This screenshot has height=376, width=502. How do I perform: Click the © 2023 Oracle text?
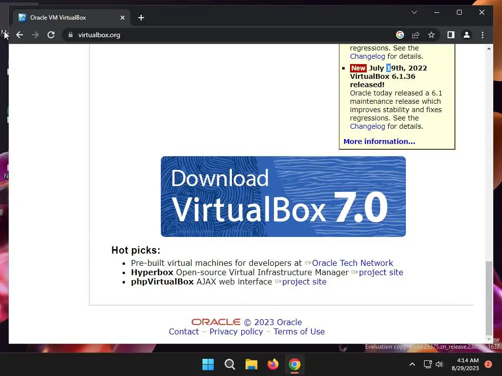[273, 322]
